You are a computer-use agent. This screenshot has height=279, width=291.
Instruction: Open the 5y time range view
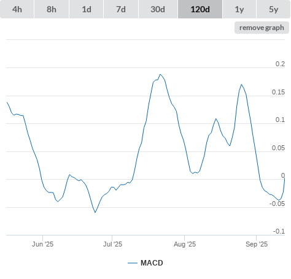tap(273, 9)
